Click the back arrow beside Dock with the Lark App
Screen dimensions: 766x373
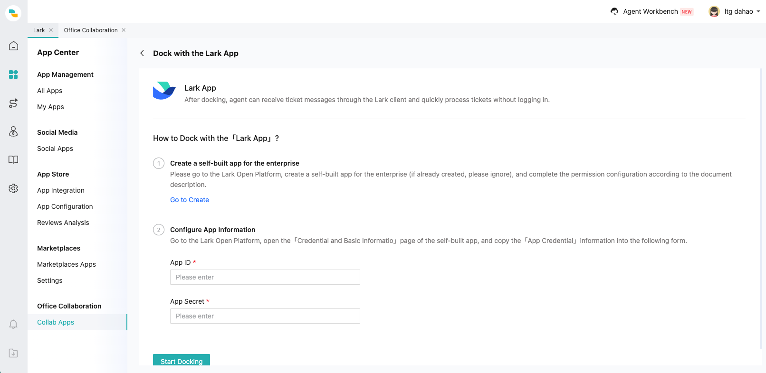142,53
